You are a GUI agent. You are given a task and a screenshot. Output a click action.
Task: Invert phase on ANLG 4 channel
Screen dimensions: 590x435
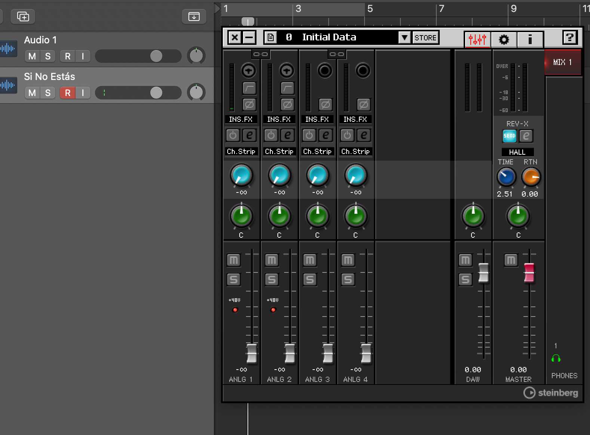[363, 105]
